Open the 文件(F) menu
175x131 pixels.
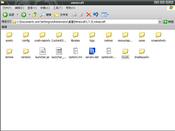click(7, 8)
